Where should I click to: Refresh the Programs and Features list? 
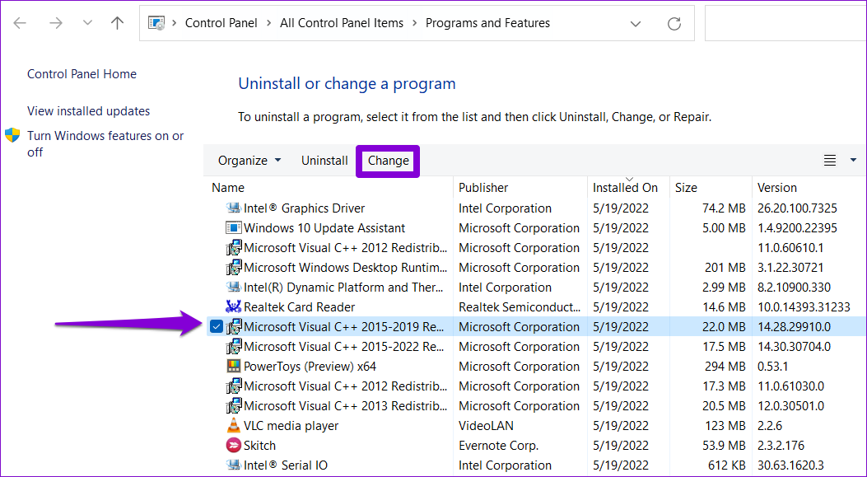point(674,24)
